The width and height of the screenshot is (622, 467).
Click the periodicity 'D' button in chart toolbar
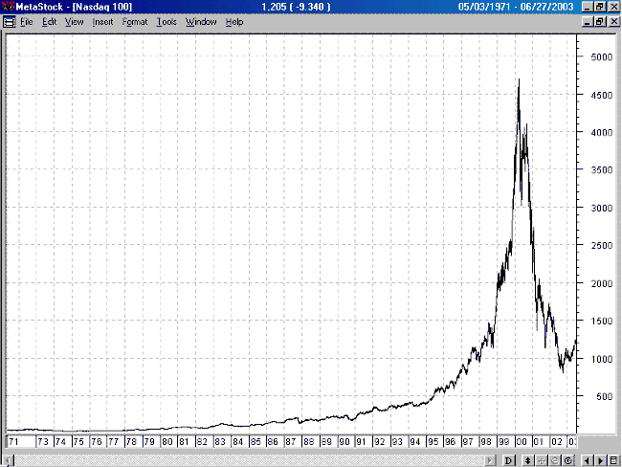click(x=510, y=460)
